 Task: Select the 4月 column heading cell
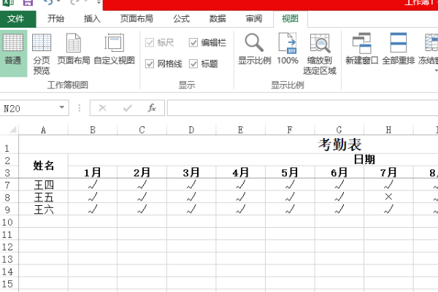(240, 172)
